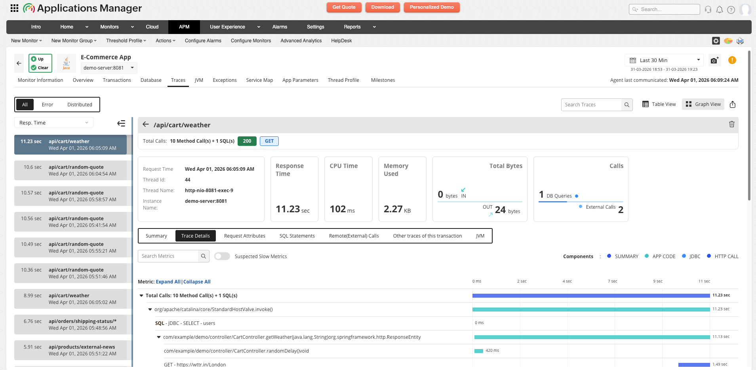Click the share/export traces icon

point(732,104)
